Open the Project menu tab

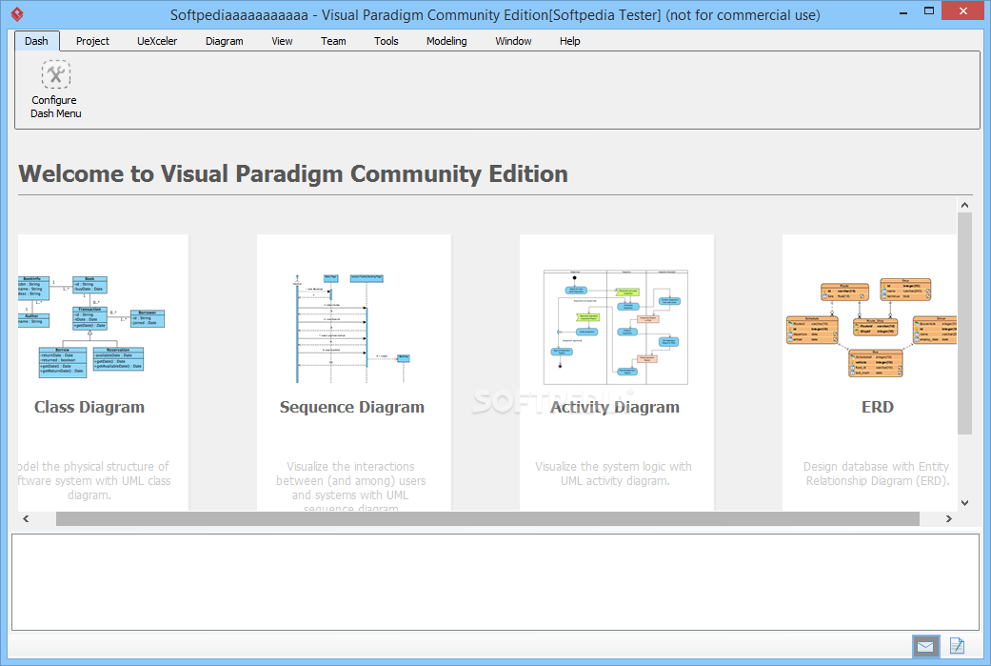coord(93,41)
